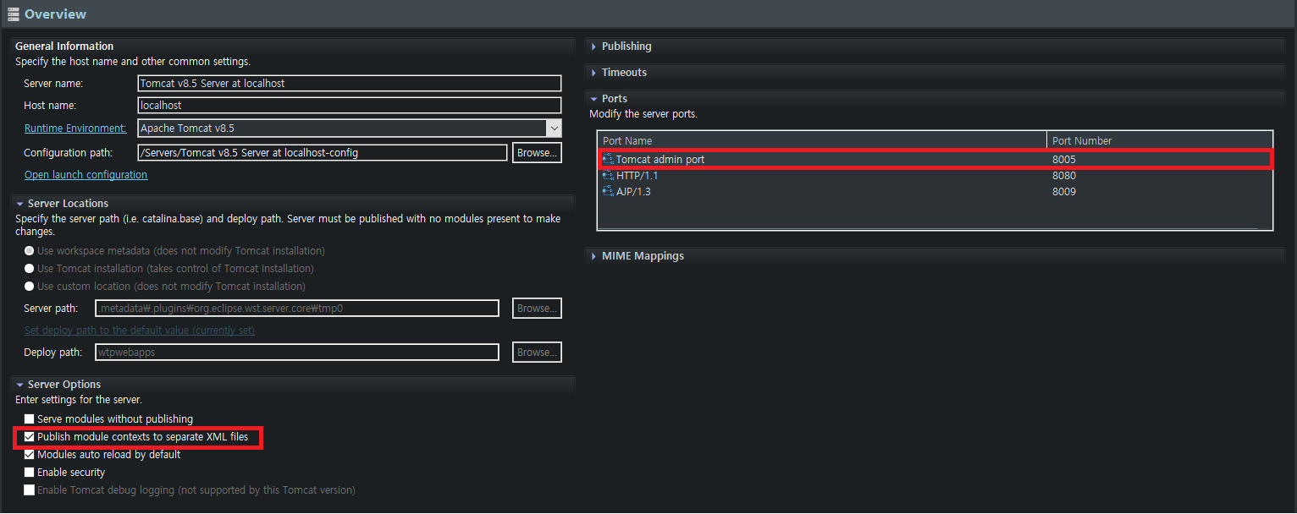Click Browse next to Server path
The height and width of the screenshot is (514, 1297).
tap(538, 309)
